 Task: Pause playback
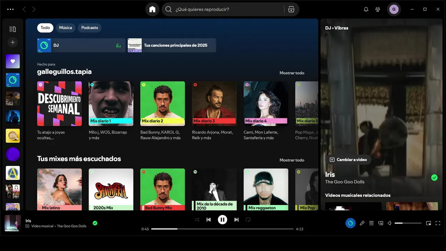(222, 220)
